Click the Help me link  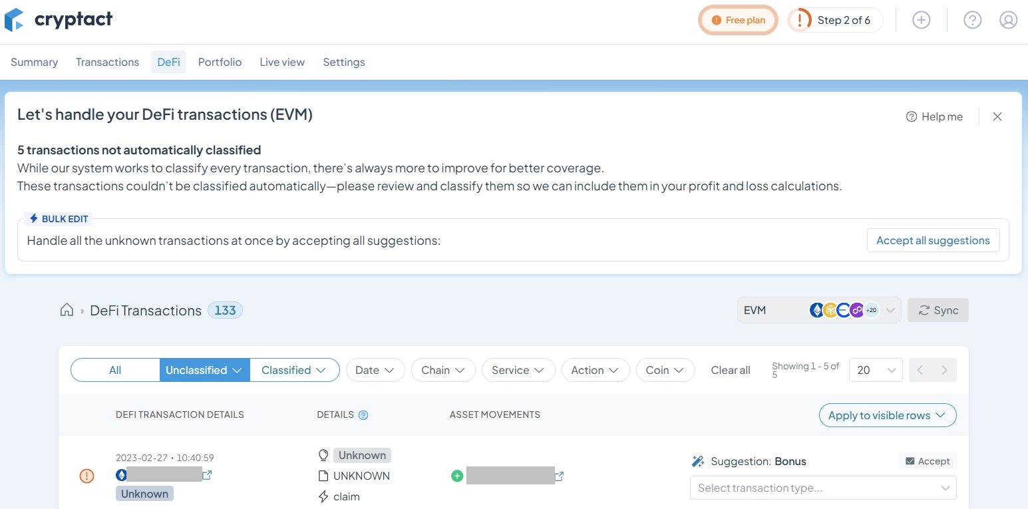point(934,116)
